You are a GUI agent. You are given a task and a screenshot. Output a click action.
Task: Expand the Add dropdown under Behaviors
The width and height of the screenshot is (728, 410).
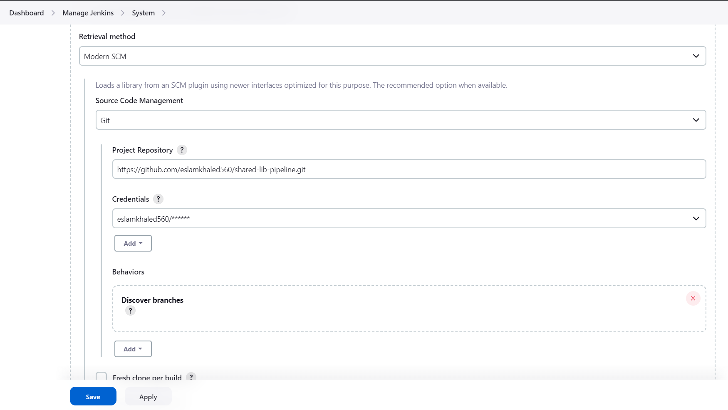(x=133, y=349)
